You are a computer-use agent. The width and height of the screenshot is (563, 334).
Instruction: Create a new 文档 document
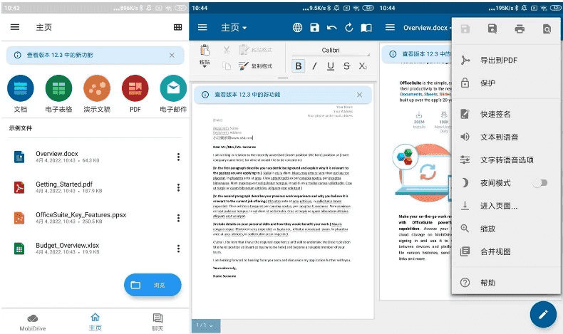point(20,89)
